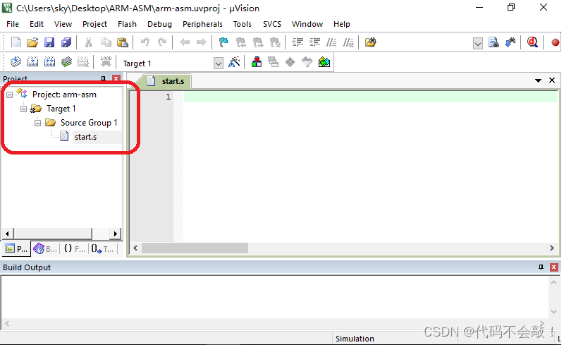Click Project panel scroll right arrow
The width and height of the screenshot is (564, 345).
tap(115, 234)
